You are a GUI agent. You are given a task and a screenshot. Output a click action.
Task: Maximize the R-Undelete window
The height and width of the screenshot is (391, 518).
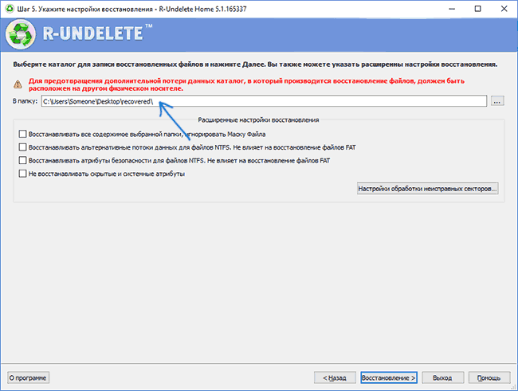click(x=477, y=9)
